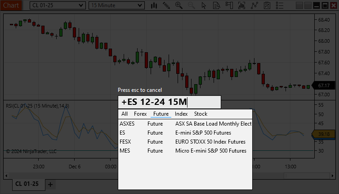Open the CL 01-25 instrument dropdown
Viewport: 339px width, 194px height.
tap(57, 5)
